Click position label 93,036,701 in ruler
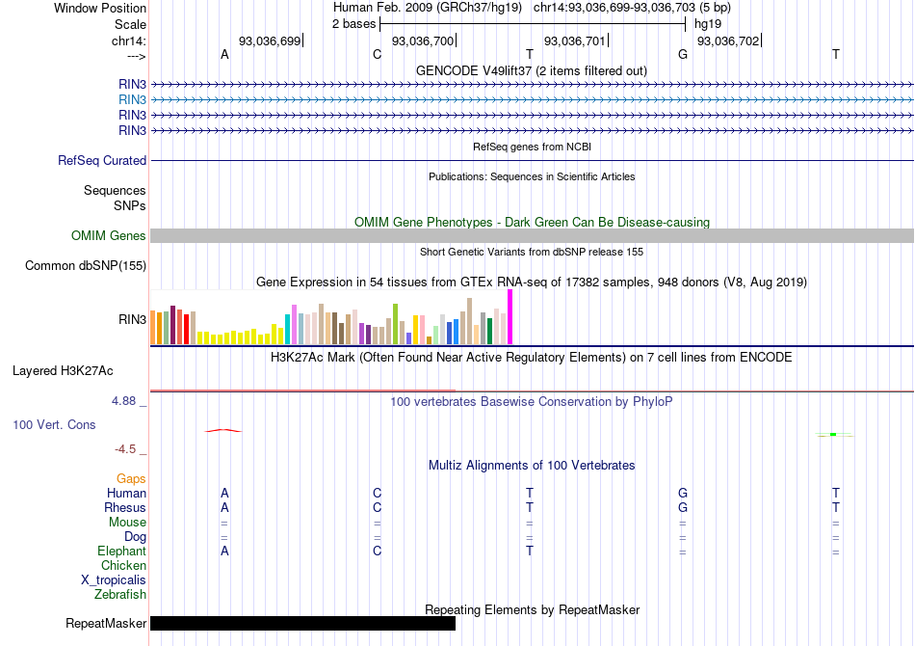915x646 pixels. [x=575, y=40]
